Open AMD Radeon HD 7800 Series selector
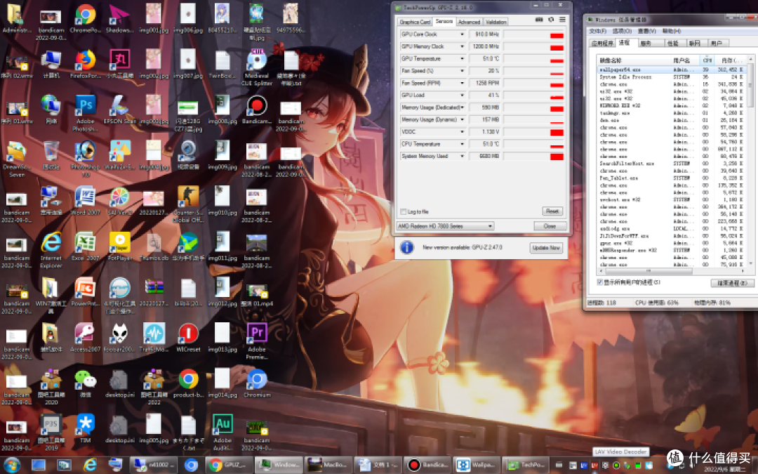The width and height of the screenshot is (758, 474). pos(445,226)
